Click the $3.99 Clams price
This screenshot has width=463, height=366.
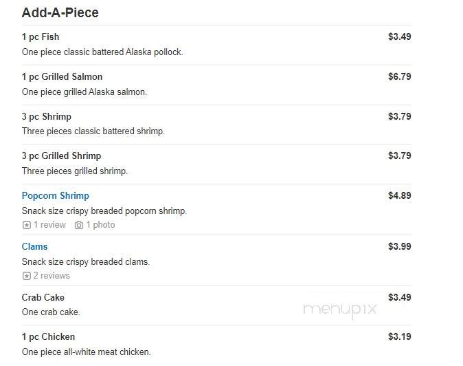click(400, 246)
